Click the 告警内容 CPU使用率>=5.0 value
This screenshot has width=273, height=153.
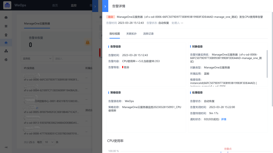pos(141,61)
